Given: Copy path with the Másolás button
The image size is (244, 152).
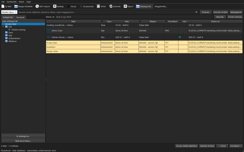Looking at the screenshot, I should pyautogui.click(x=220, y=17).
